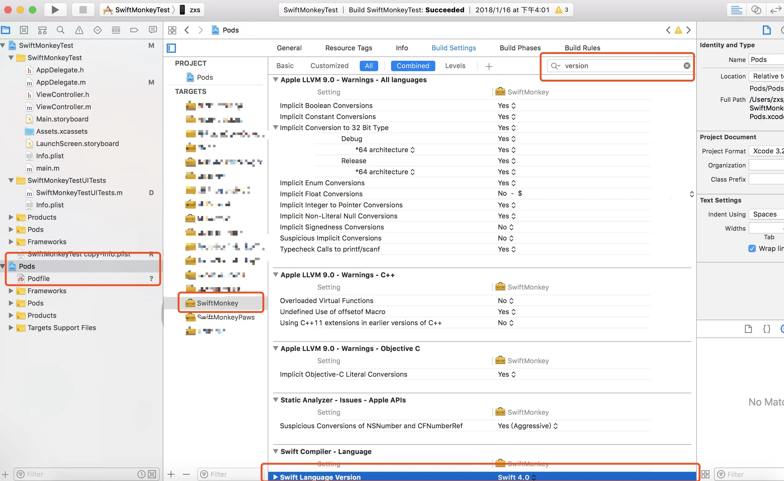Show the Source Control navigator
This screenshot has height=481, width=784.
click(24, 30)
